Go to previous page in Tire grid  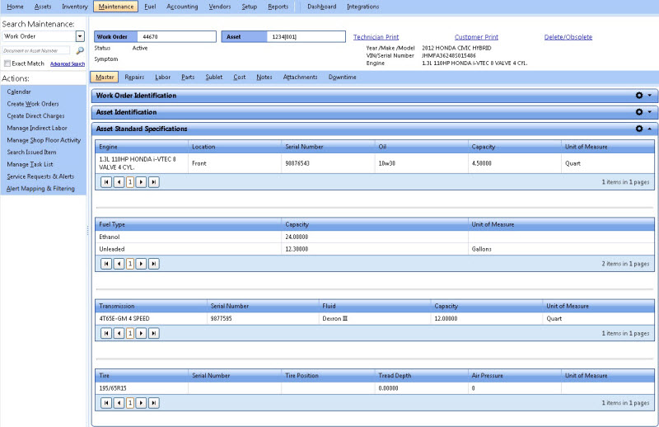coord(119,403)
